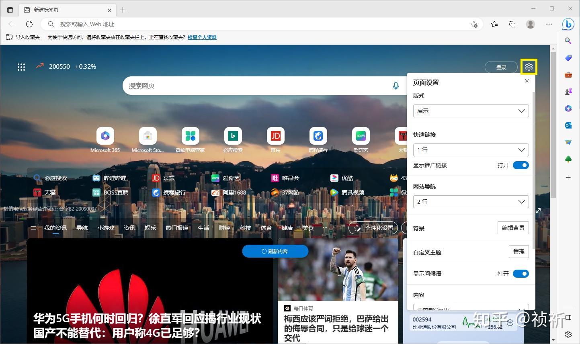The width and height of the screenshot is (580, 344).
Task: Open the green tree sidebar icon
Action: (568, 160)
